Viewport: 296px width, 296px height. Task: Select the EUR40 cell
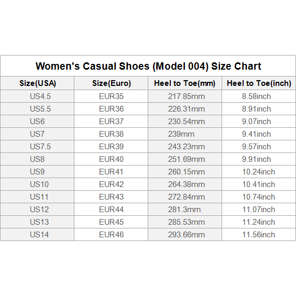point(111,159)
